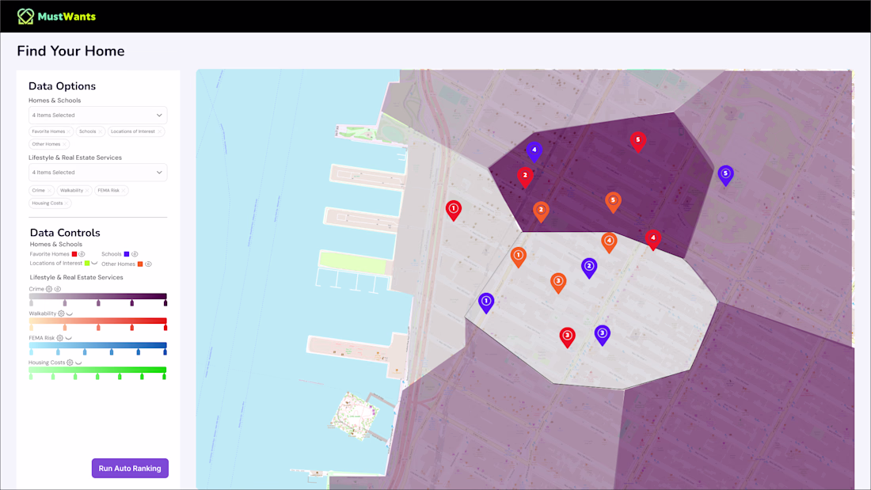The image size is (871, 490).
Task: Hide the Crime layer eye toggle
Action: click(x=57, y=289)
